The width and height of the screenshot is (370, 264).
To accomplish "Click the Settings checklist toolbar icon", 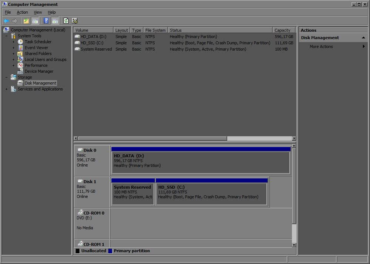I will click(75, 21).
